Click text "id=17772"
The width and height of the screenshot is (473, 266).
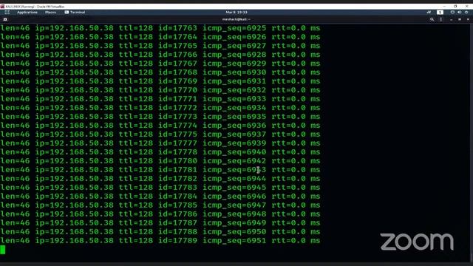tap(177, 108)
